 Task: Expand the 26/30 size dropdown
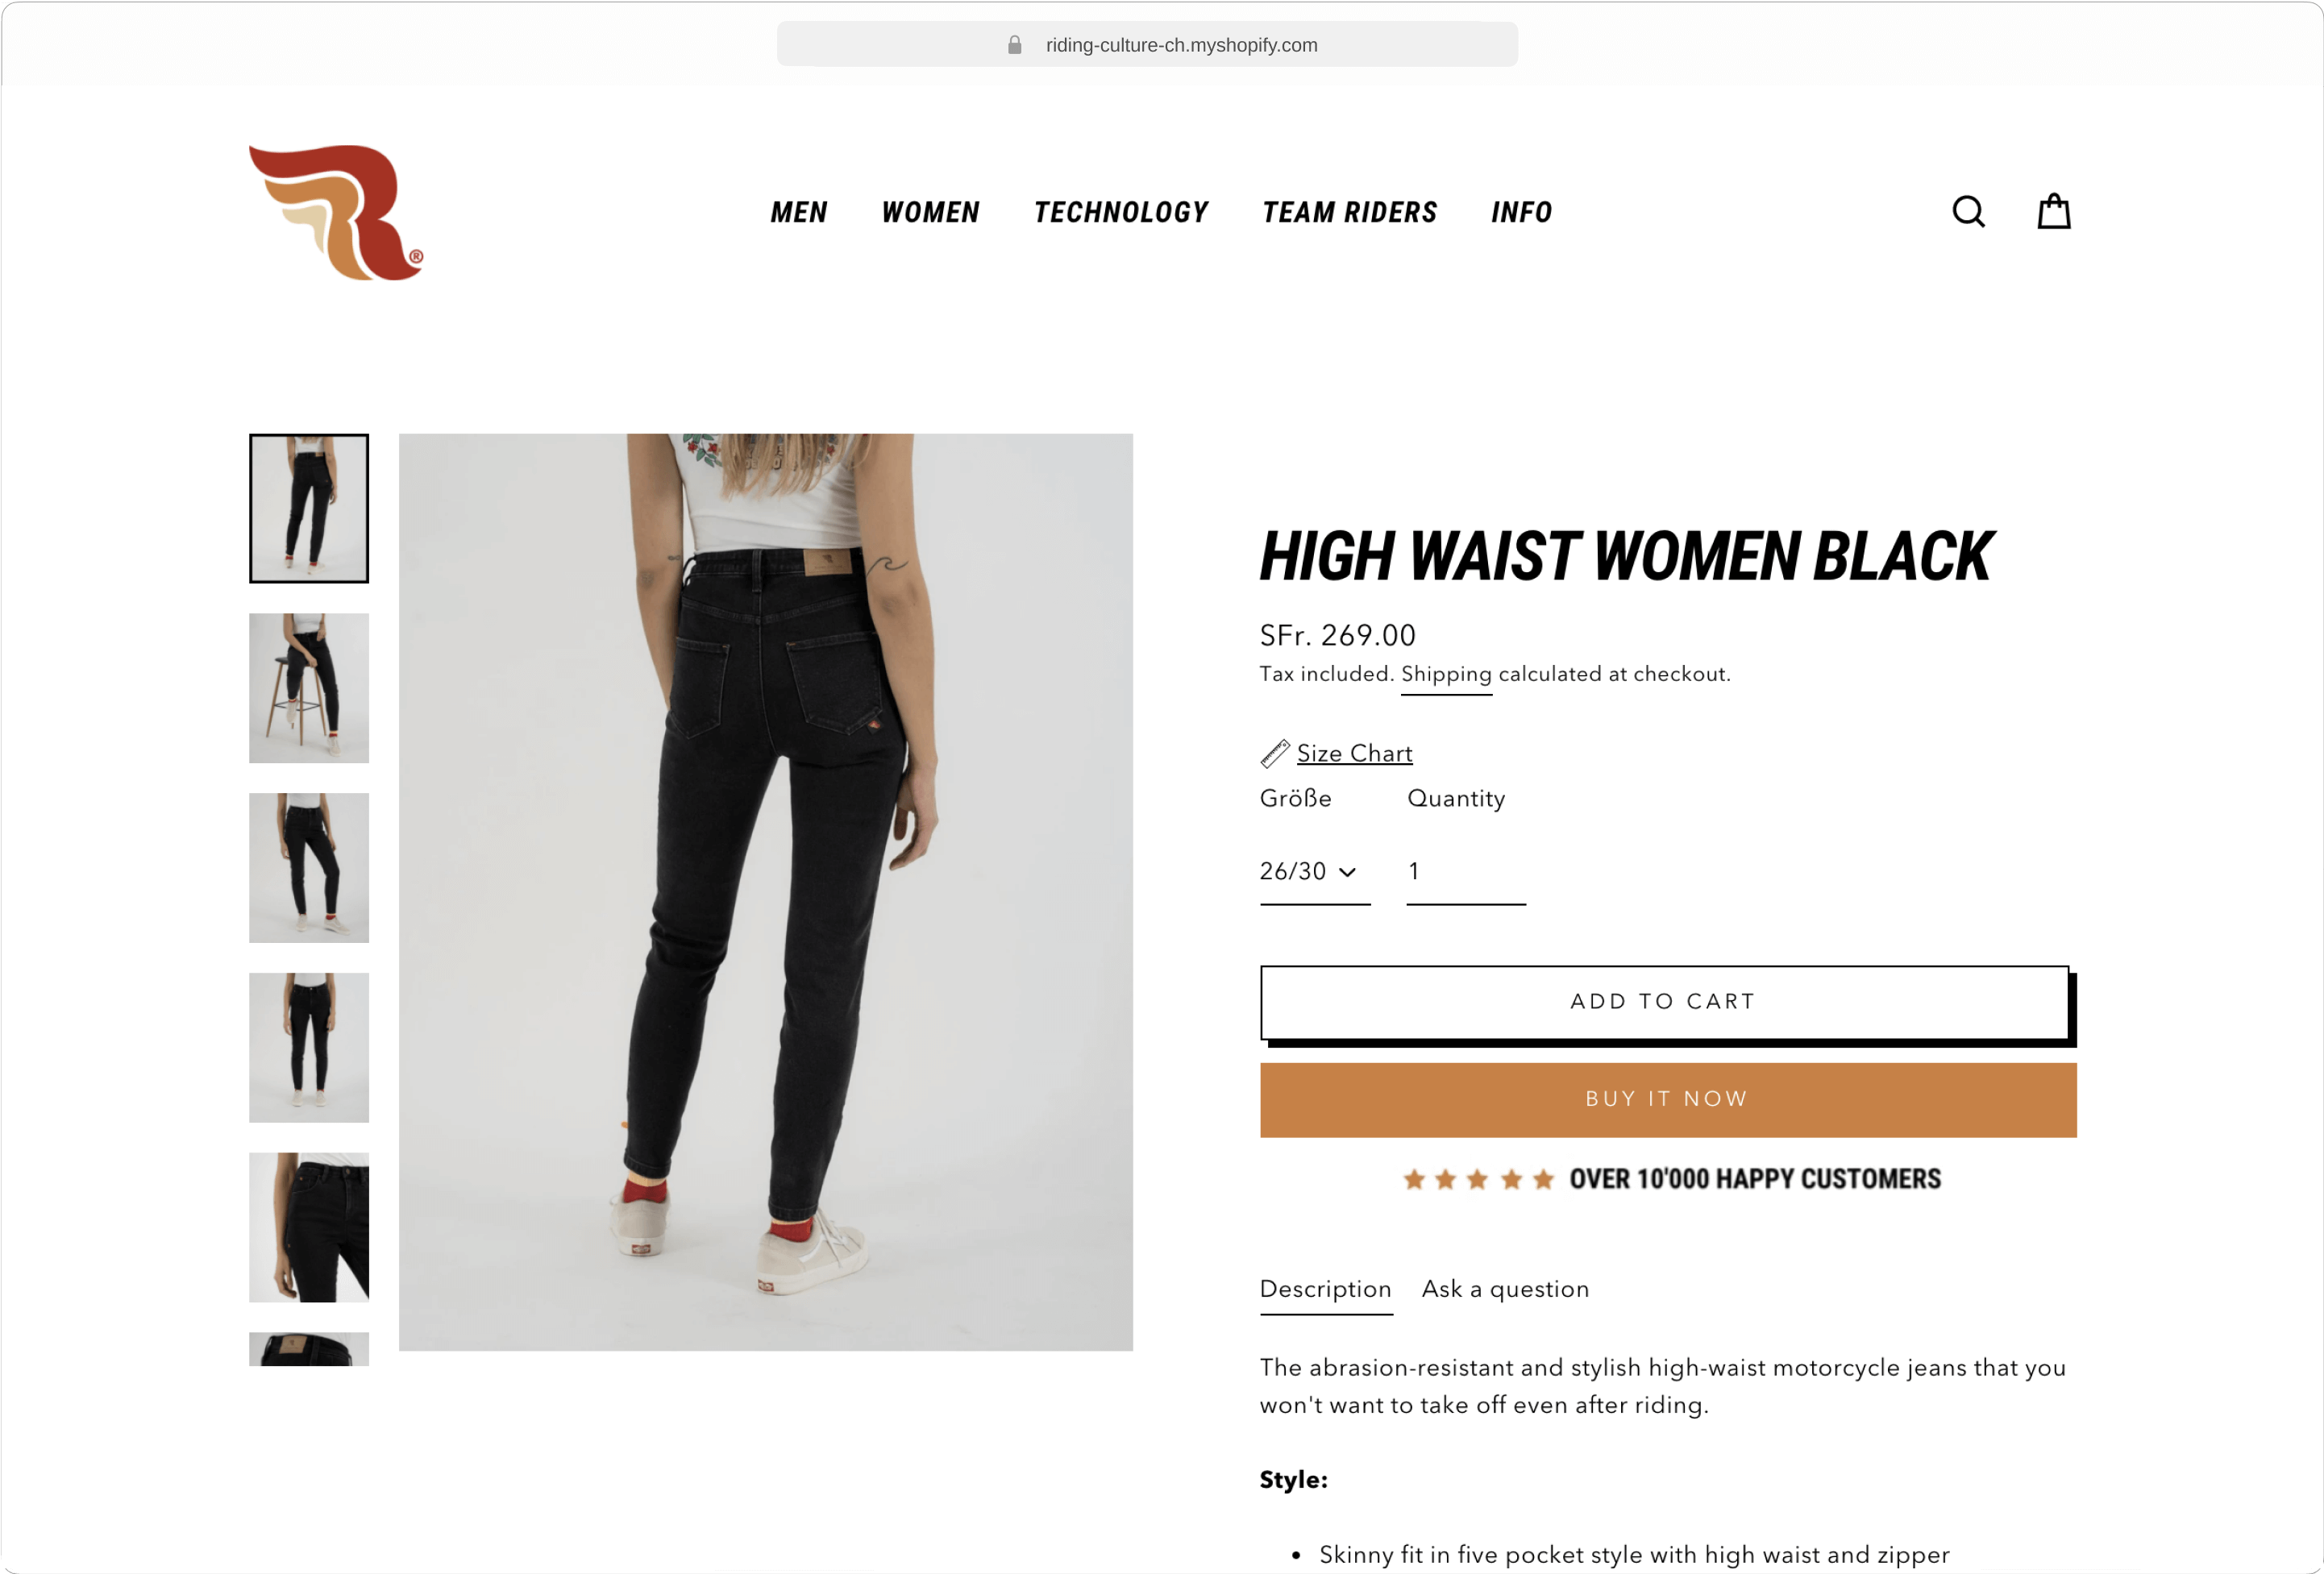1314,872
